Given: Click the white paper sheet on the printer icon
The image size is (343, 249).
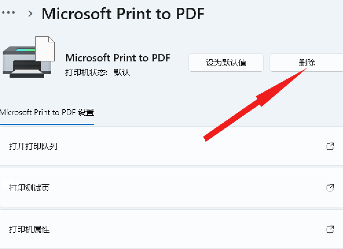Looking at the screenshot, I should pos(45,49).
